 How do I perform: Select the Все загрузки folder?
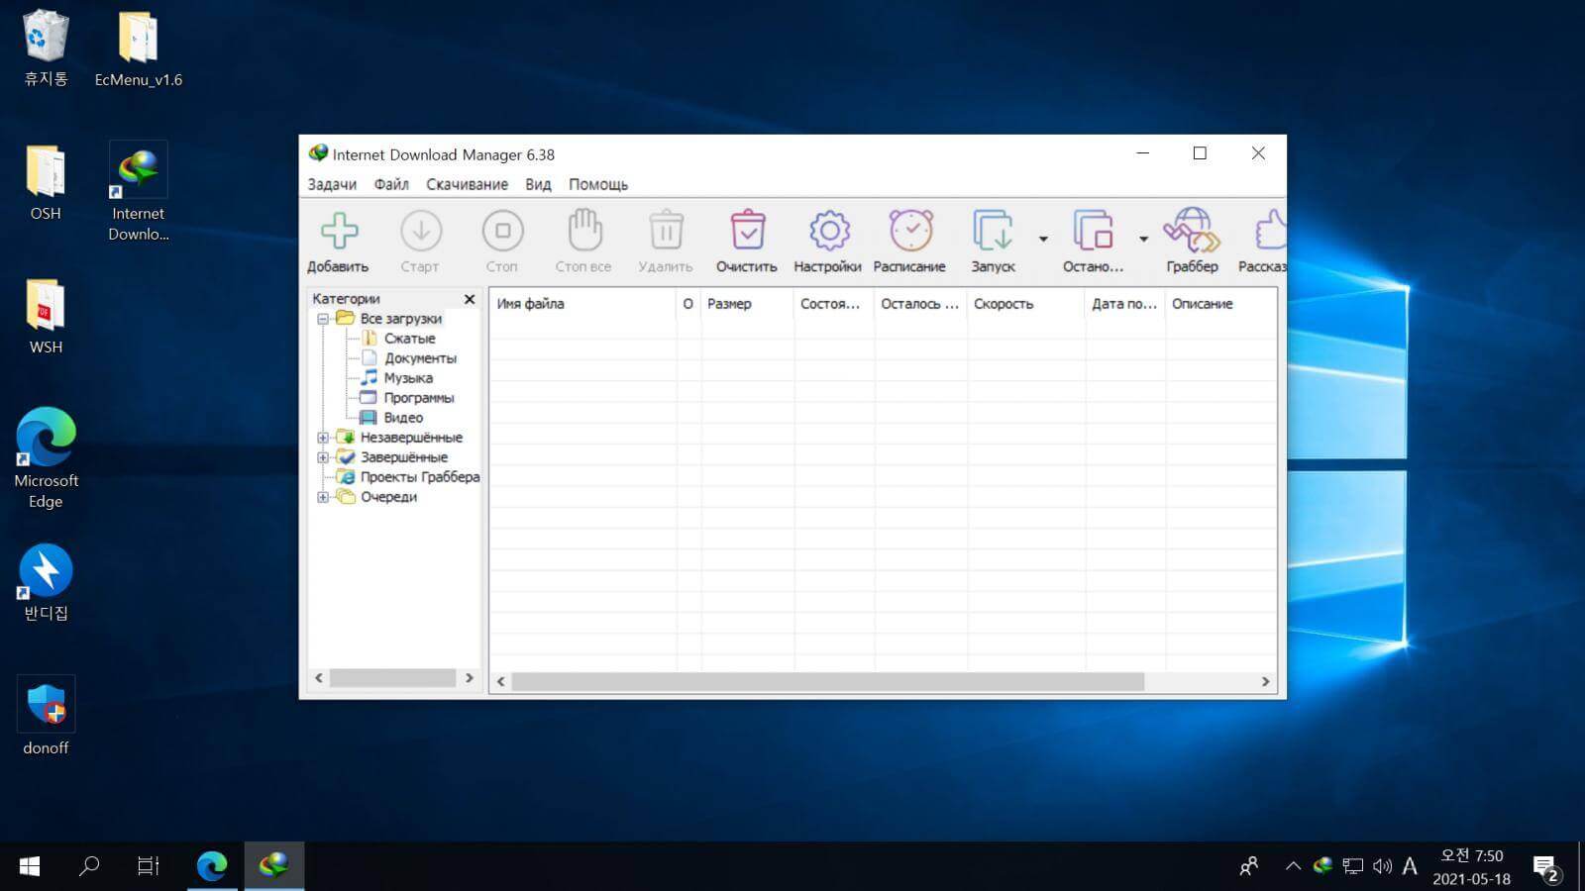(x=401, y=319)
